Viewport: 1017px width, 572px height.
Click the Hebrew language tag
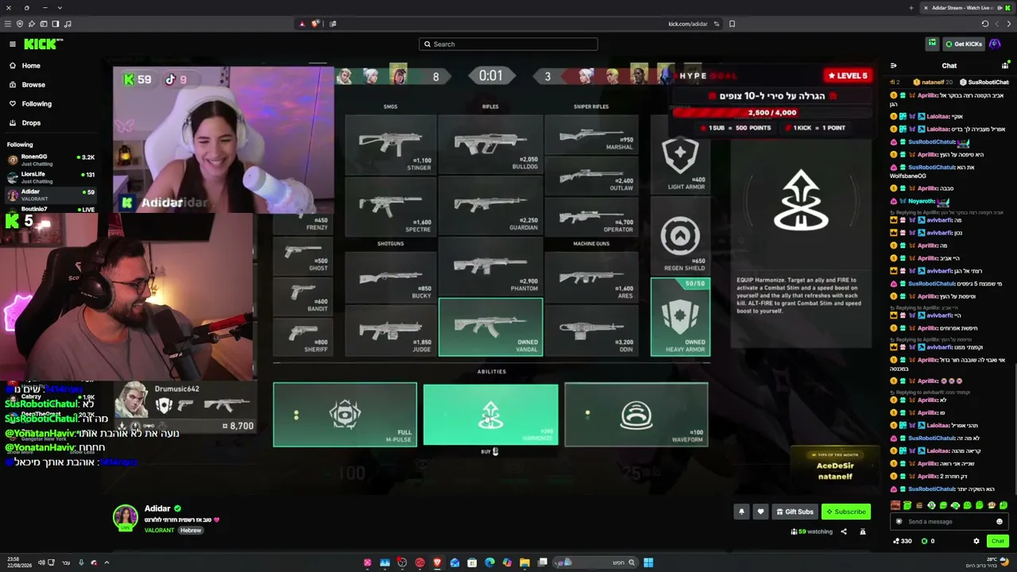pos(191,531)
